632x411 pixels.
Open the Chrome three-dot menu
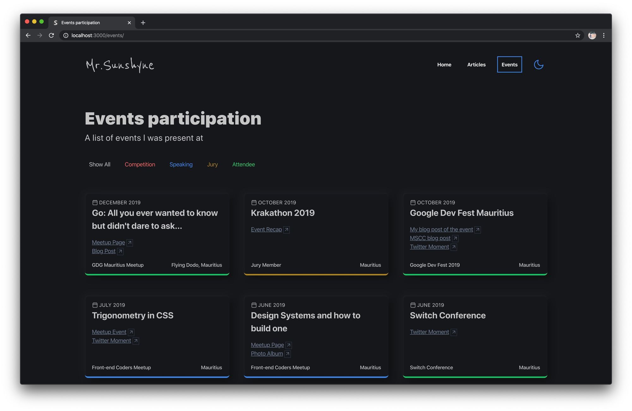coord(604,35)
